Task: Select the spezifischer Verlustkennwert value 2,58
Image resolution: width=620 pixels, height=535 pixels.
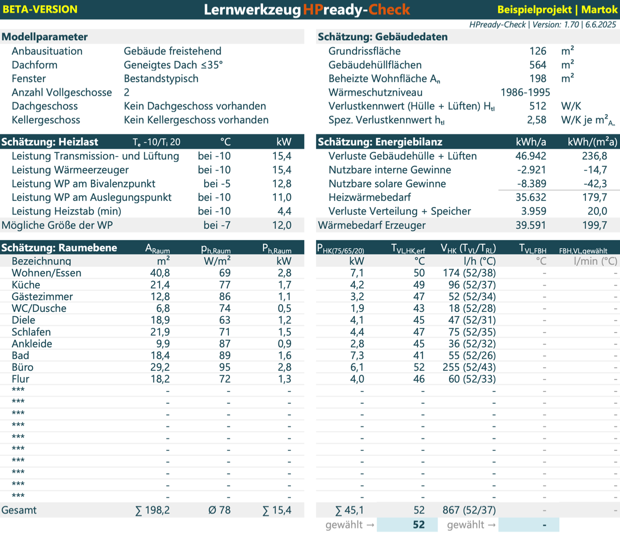Action: tap(537, 120)
